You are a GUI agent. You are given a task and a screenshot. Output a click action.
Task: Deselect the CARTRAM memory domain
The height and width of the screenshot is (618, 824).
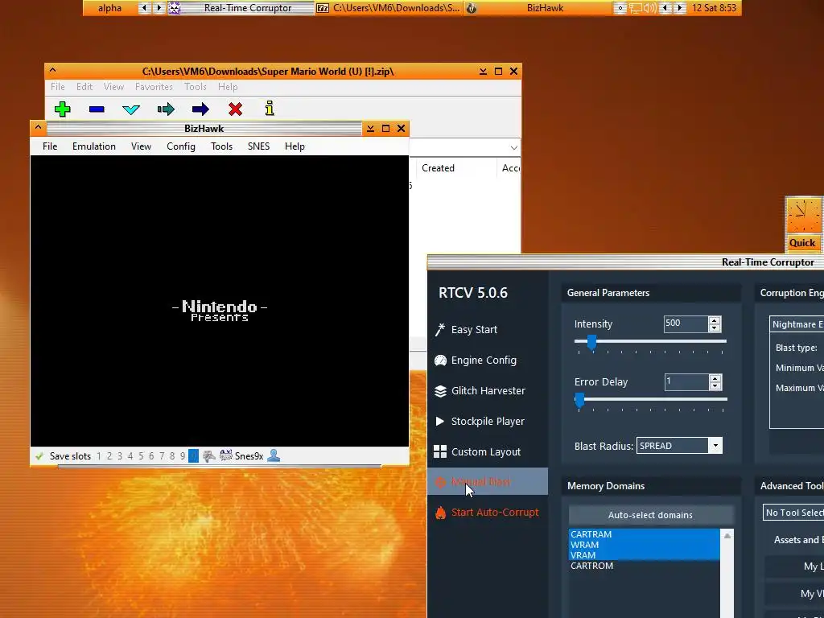coord(645,534)
